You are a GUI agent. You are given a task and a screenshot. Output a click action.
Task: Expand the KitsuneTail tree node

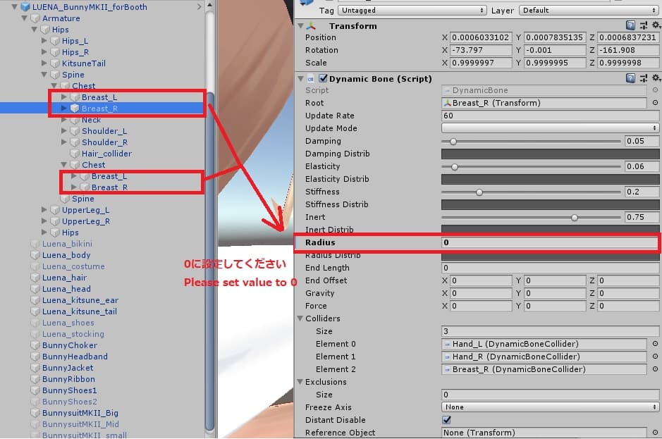44,63
